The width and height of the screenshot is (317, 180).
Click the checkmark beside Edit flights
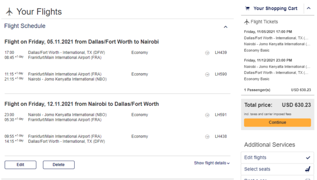coord(308,158)
